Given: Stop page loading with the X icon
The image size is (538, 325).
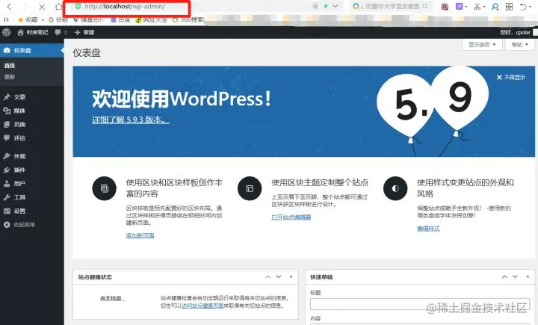Looking at the screenshot, I should coord(42,7).
